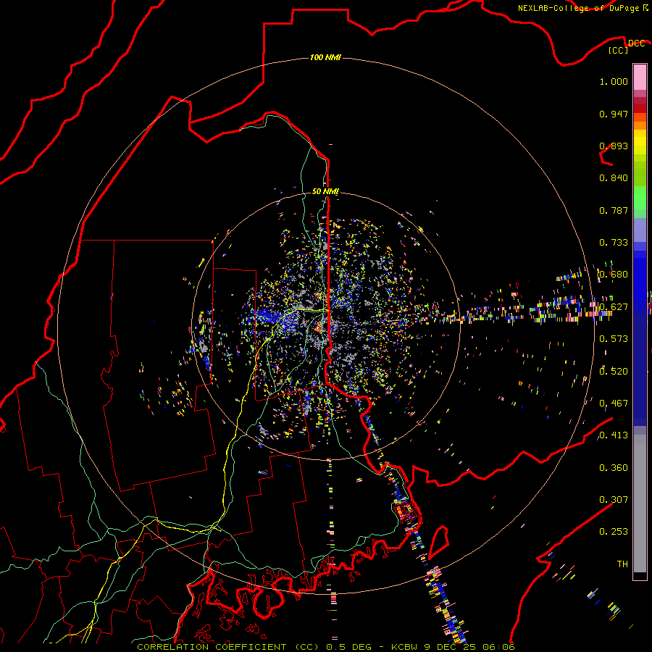Click the TH threshold label on scale
The image size is (652, 652).
click(622, 564)
